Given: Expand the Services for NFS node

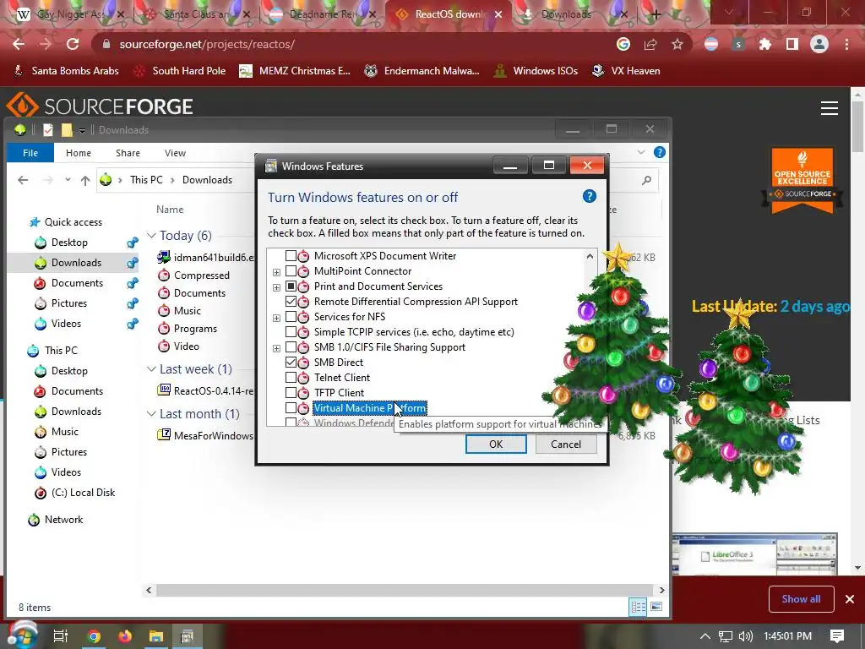Looking at the screenshot, I should point(276,318).
